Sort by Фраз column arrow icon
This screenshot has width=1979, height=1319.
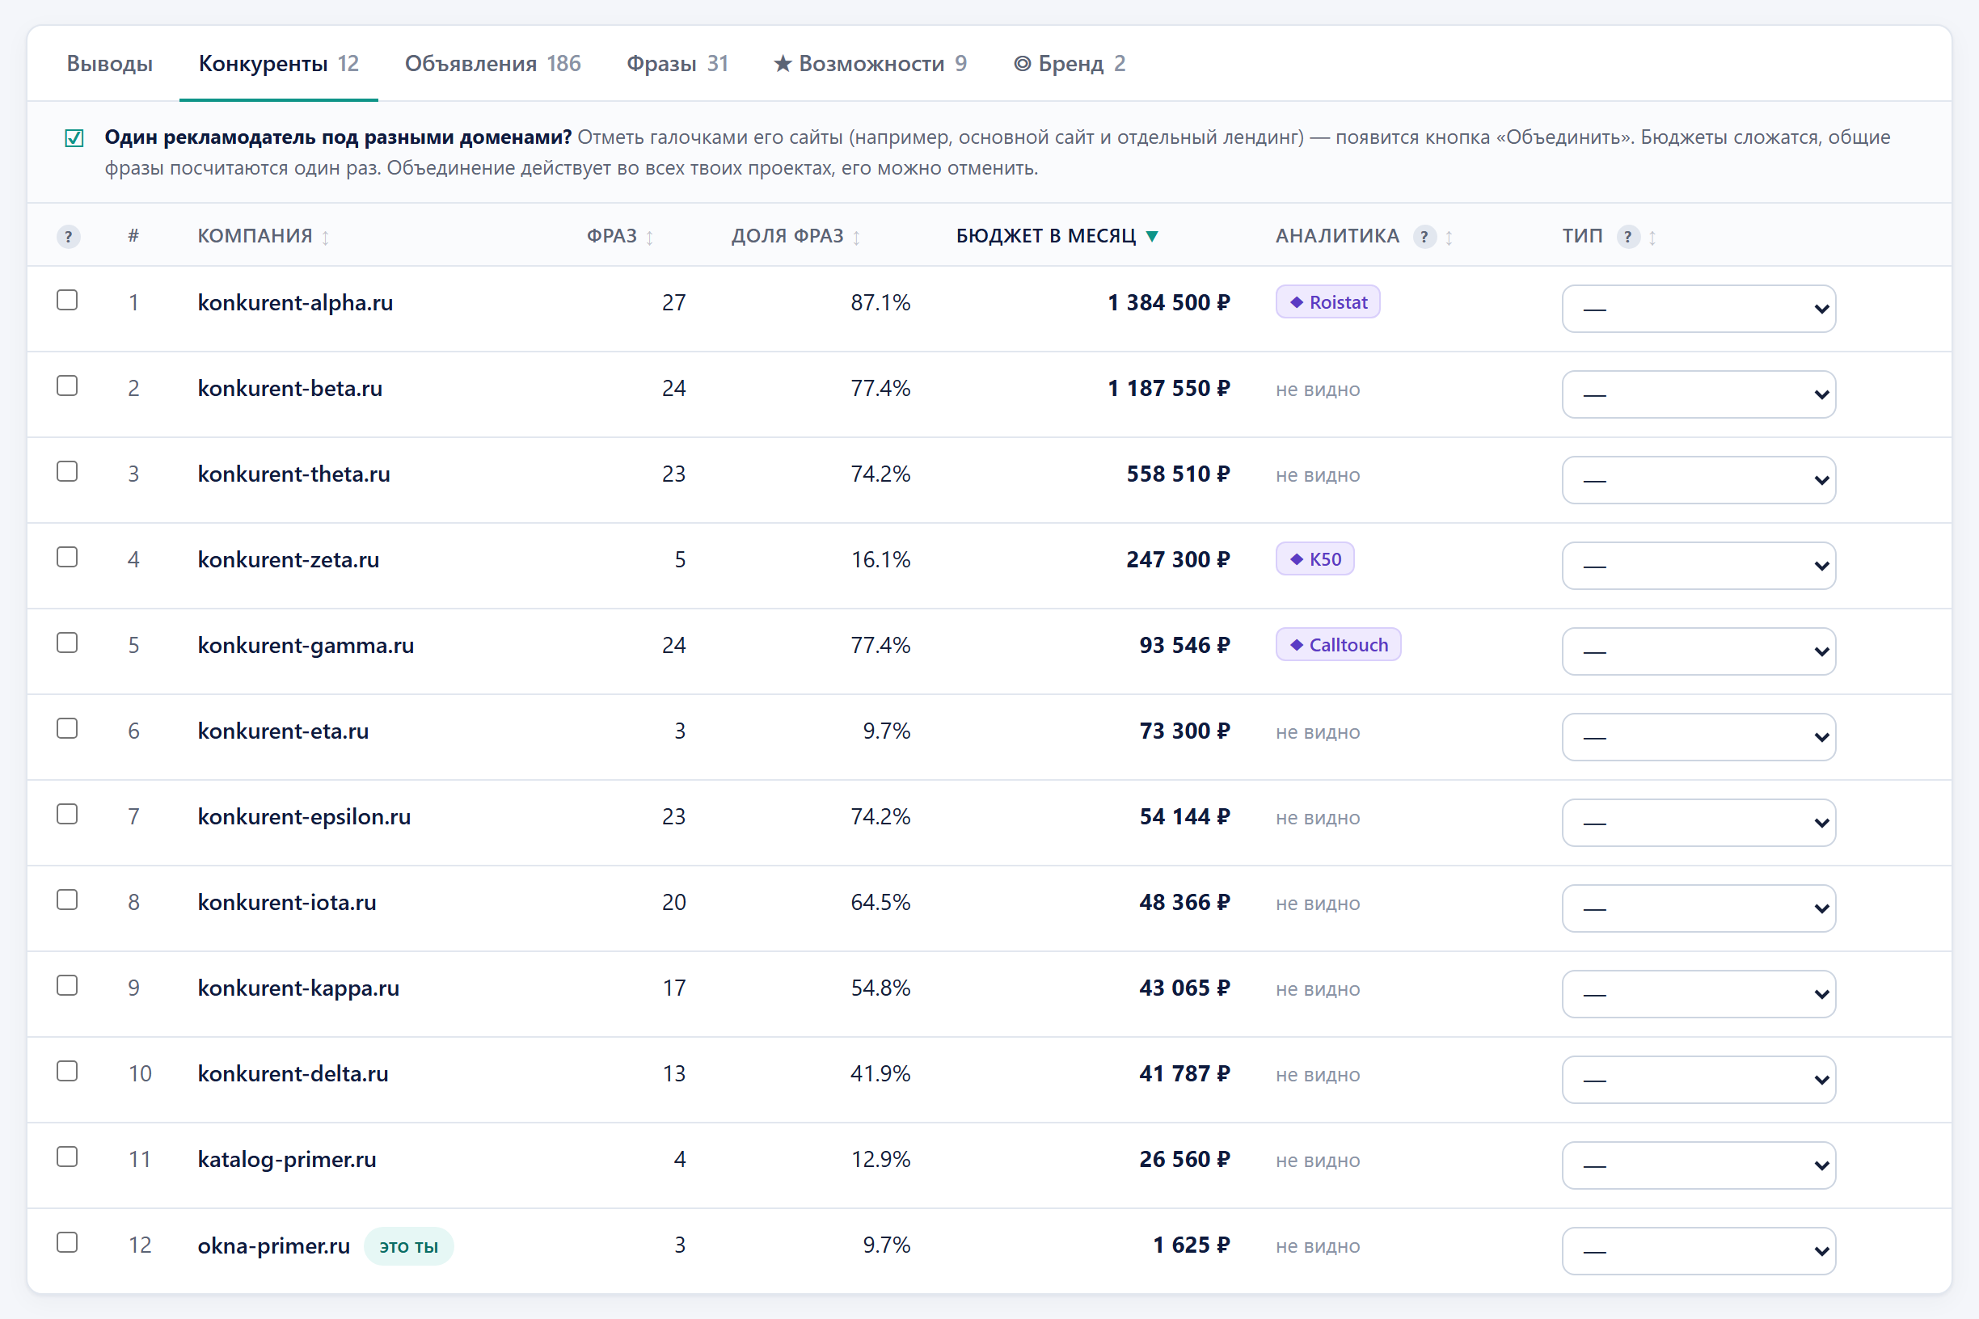(x=650, y=238)
